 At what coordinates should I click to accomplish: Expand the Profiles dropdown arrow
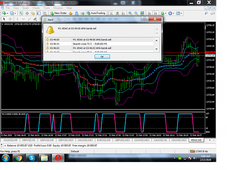[x=15, y=13]
